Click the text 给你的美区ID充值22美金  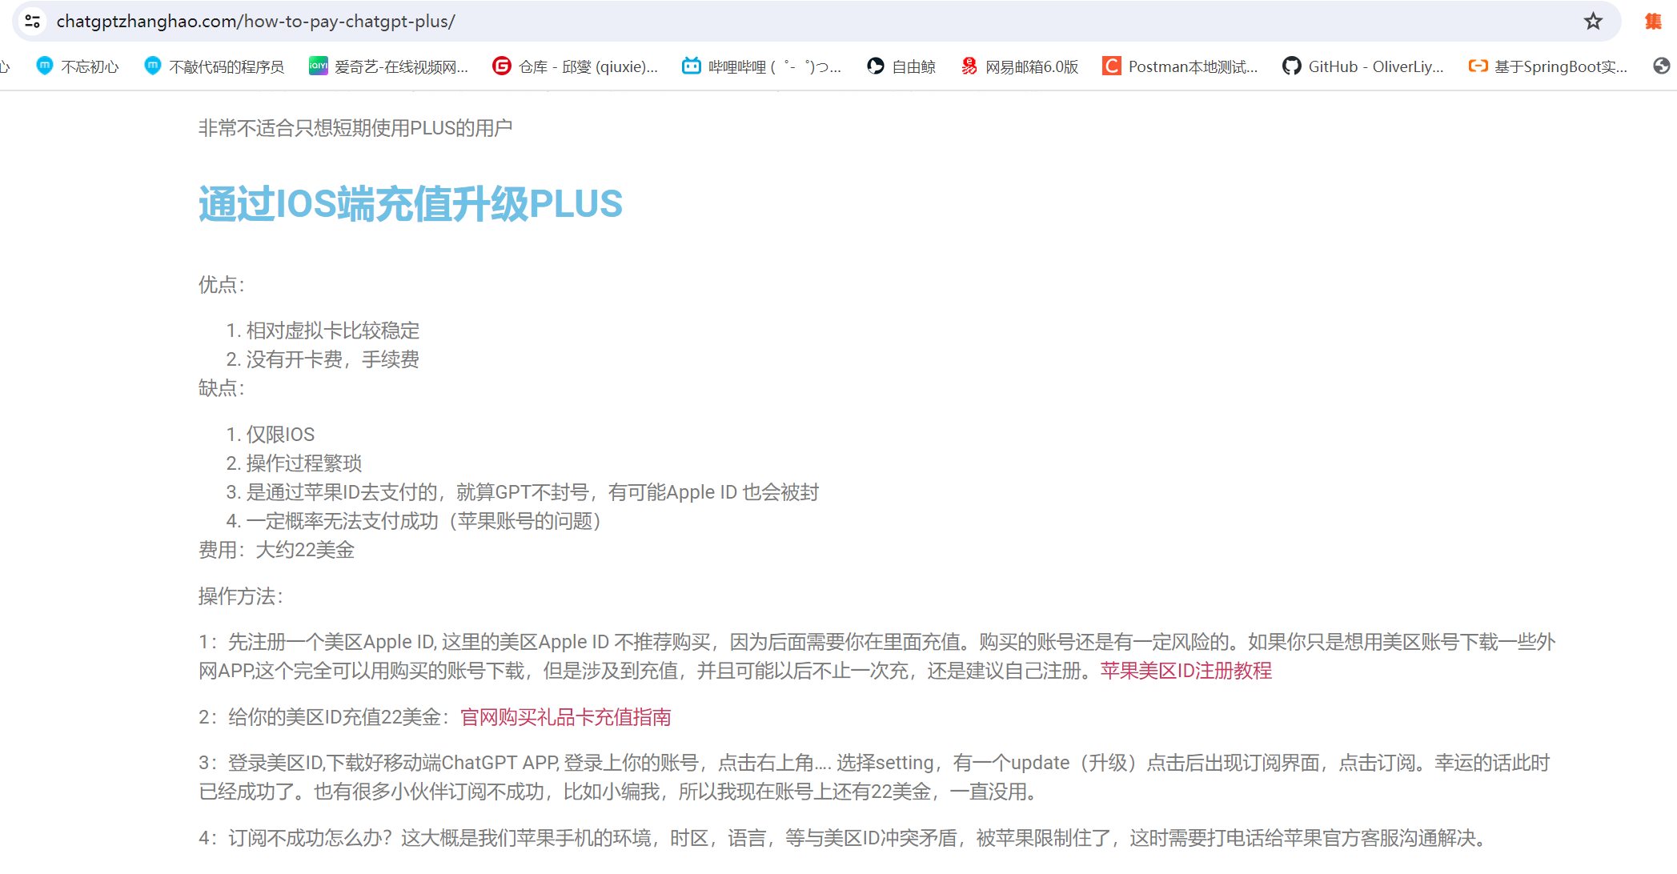tap(335, 717)
